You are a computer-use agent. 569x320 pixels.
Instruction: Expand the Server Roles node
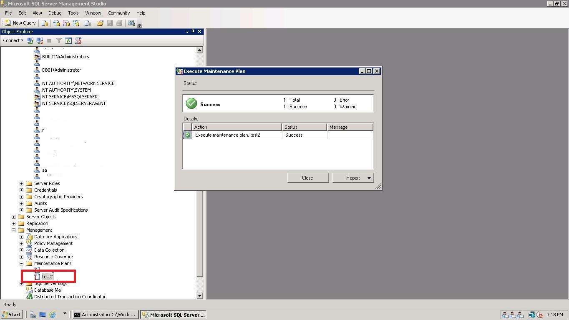point(21,183)
